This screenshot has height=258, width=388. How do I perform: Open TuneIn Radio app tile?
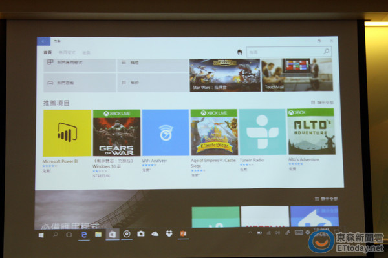tap(263, 132)
